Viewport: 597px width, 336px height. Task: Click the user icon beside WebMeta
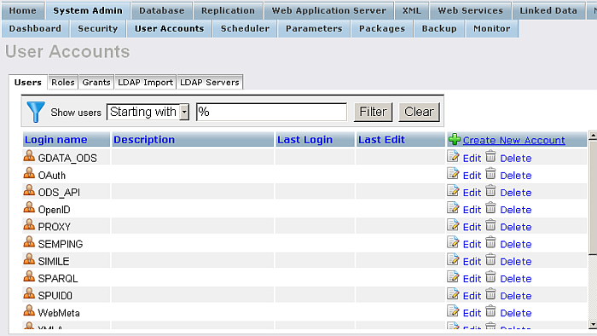tap(29, 310)
